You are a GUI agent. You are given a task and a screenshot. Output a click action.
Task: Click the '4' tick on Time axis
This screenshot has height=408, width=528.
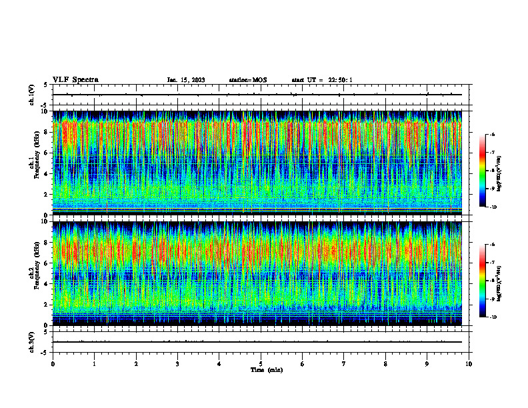(219, 364)
